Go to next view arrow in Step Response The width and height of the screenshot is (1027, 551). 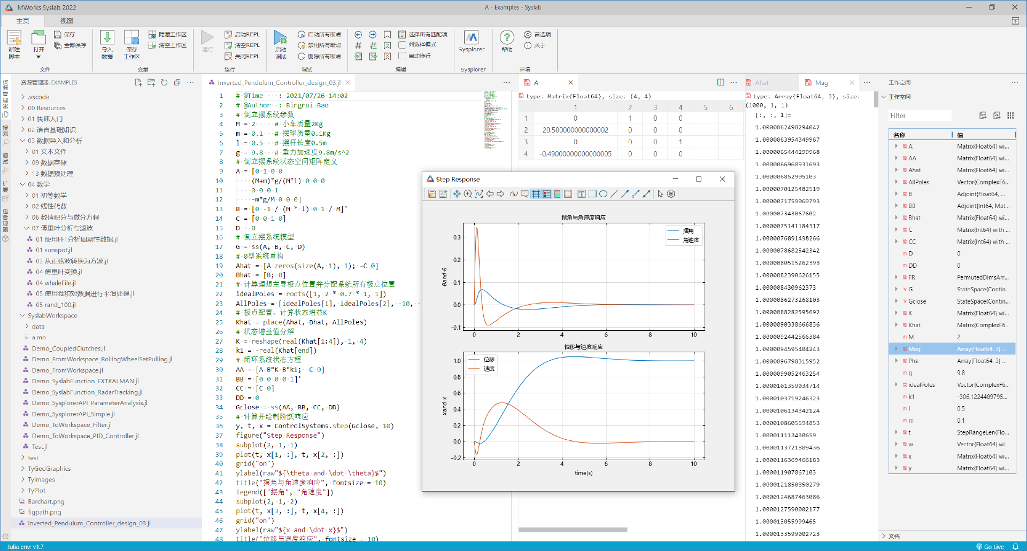(500, 194)
